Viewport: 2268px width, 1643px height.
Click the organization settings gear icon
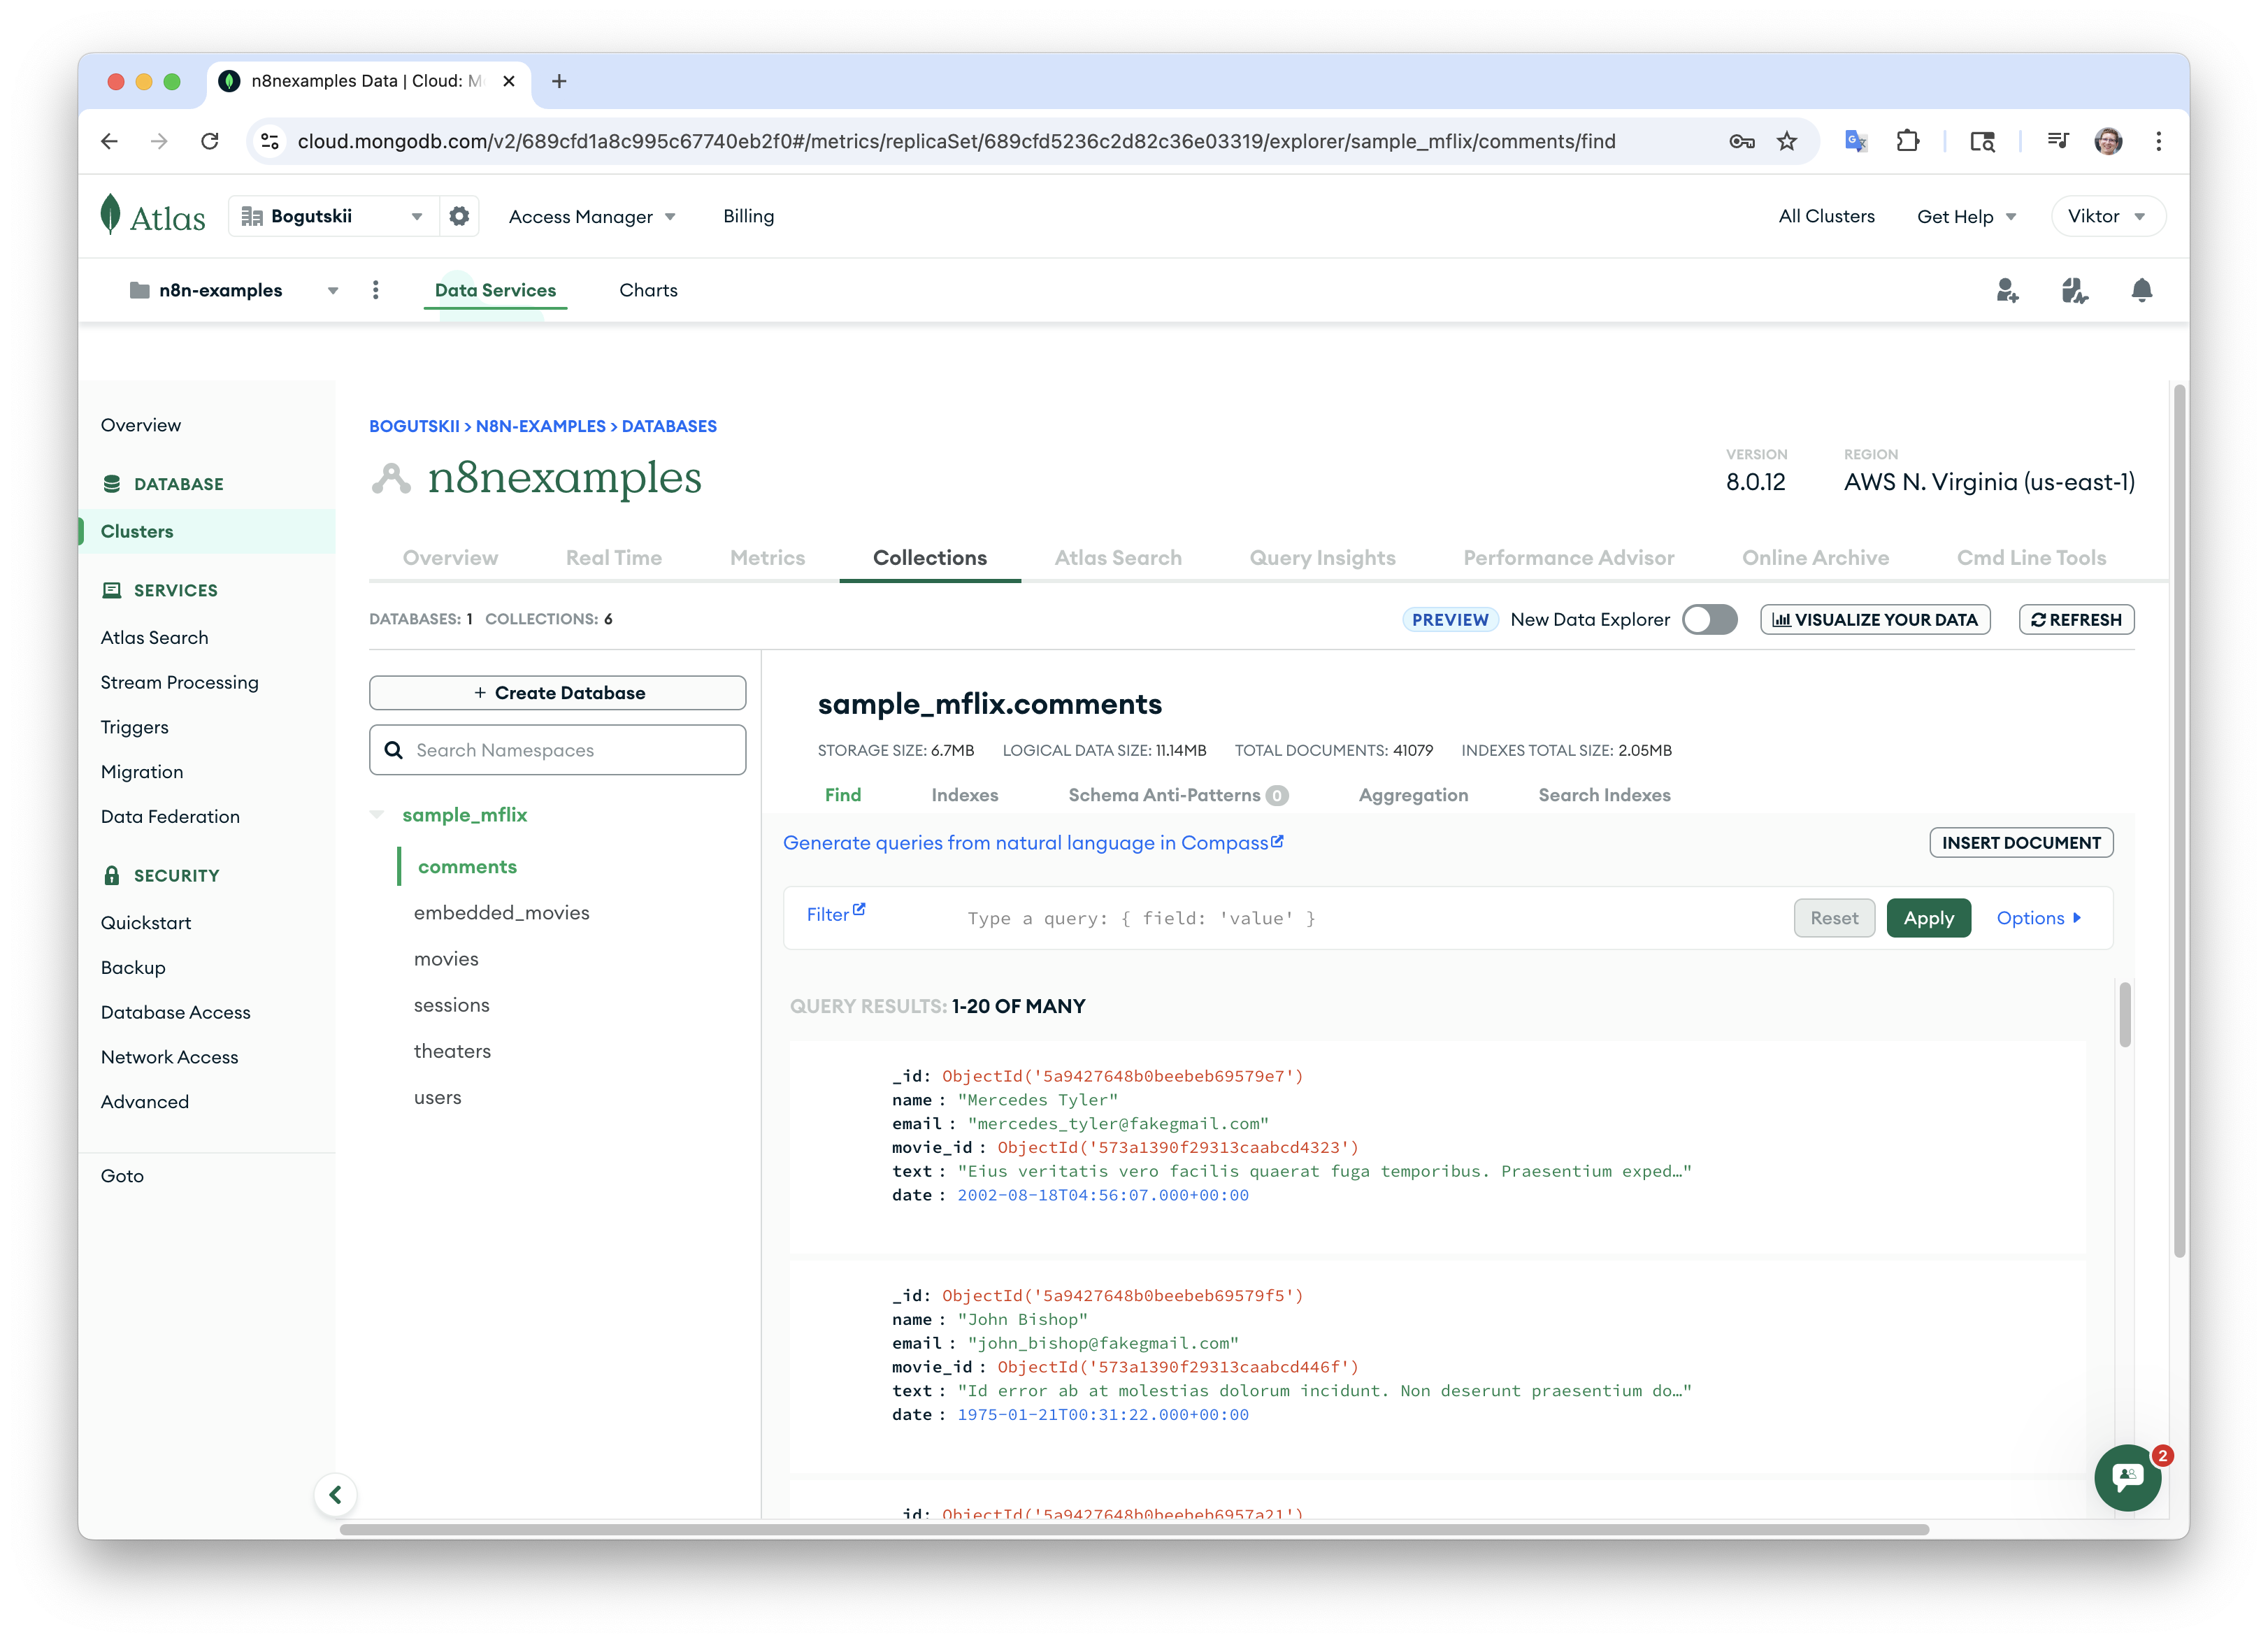tap(459, 216)
